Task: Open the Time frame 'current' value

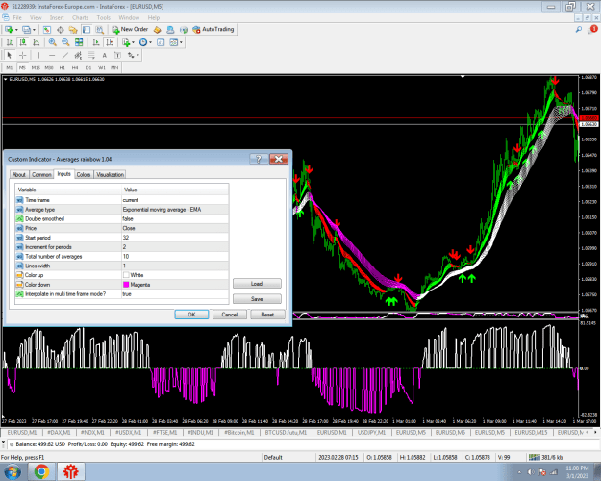Action: 175,200
